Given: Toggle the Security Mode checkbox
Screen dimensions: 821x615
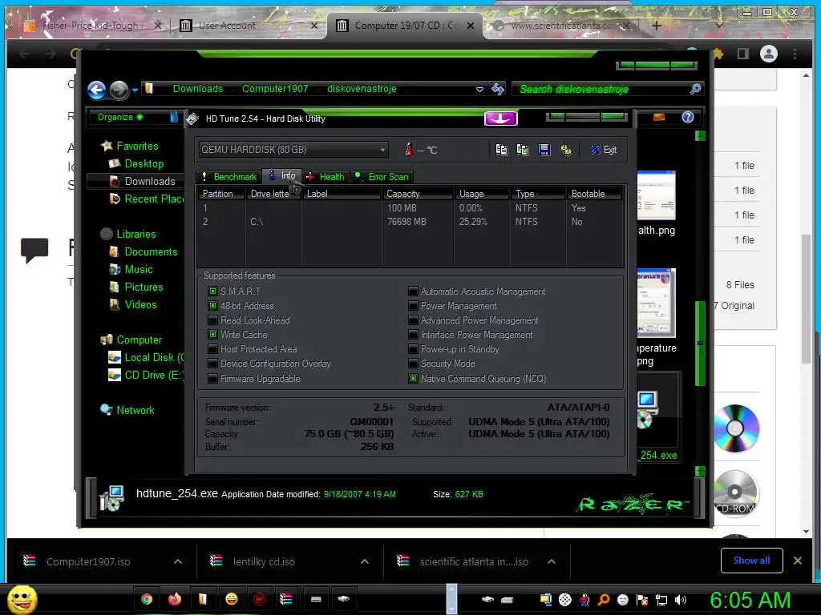Looking at the screenshot, I should click(413, 364).
